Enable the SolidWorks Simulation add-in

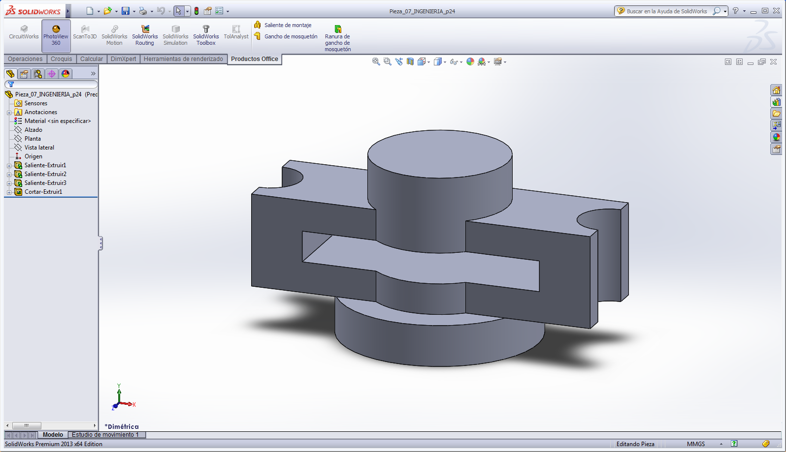click(175, 36)
